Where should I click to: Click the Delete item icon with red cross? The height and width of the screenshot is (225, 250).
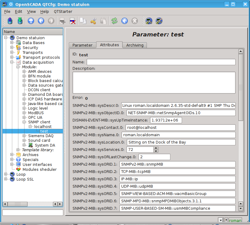73,21
